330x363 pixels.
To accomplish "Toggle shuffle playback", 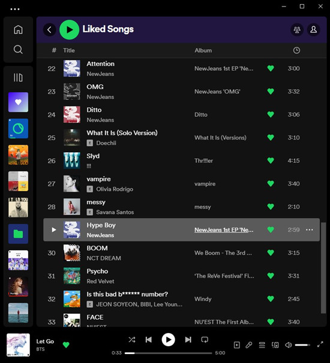I will (x=132, y=340).
